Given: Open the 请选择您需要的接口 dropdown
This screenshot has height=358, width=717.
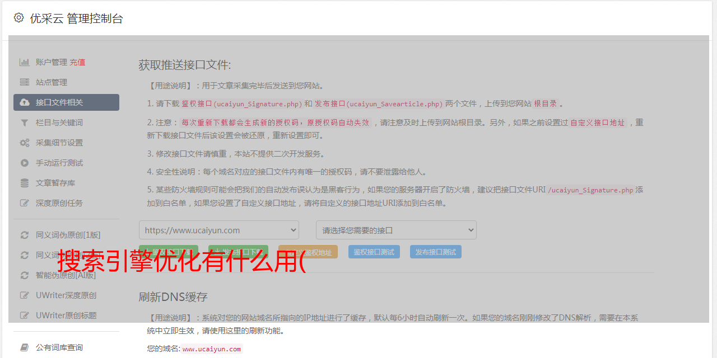Looking at the screenshot, I should 396,230.
